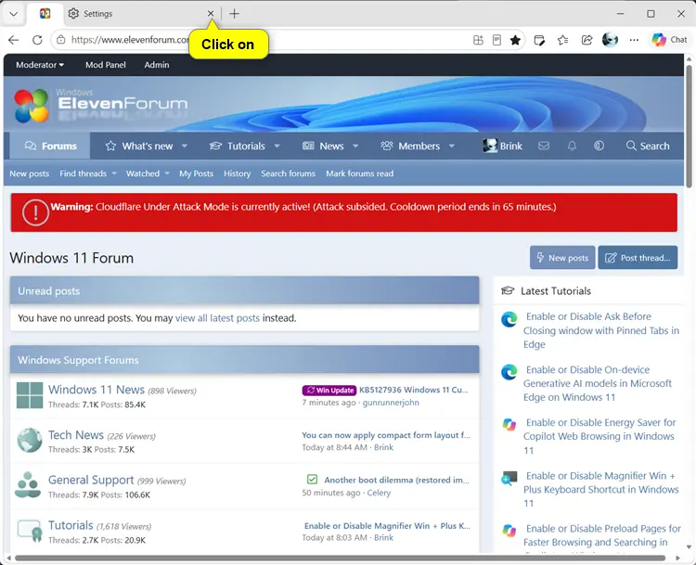
Task: Toggle forum style variation icon
Action: [599, 146]
